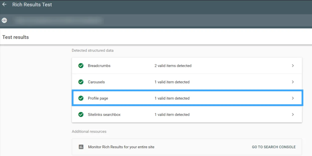This screenshot has height=156, width=312.
Task: Click the blurred URL field in header
Action: tap(59, 21)
